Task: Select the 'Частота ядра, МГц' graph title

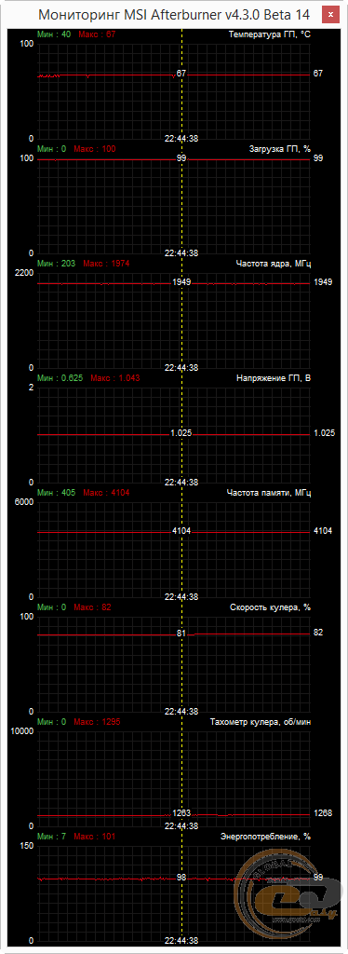Action: 273,264
